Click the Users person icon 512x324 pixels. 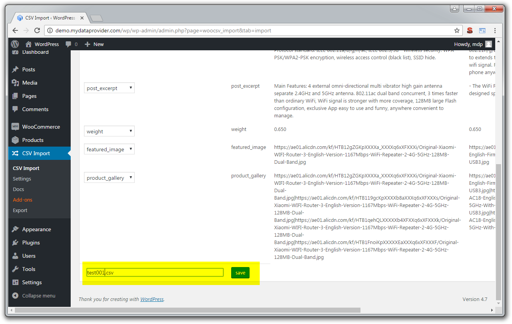[x=15, y=256]
